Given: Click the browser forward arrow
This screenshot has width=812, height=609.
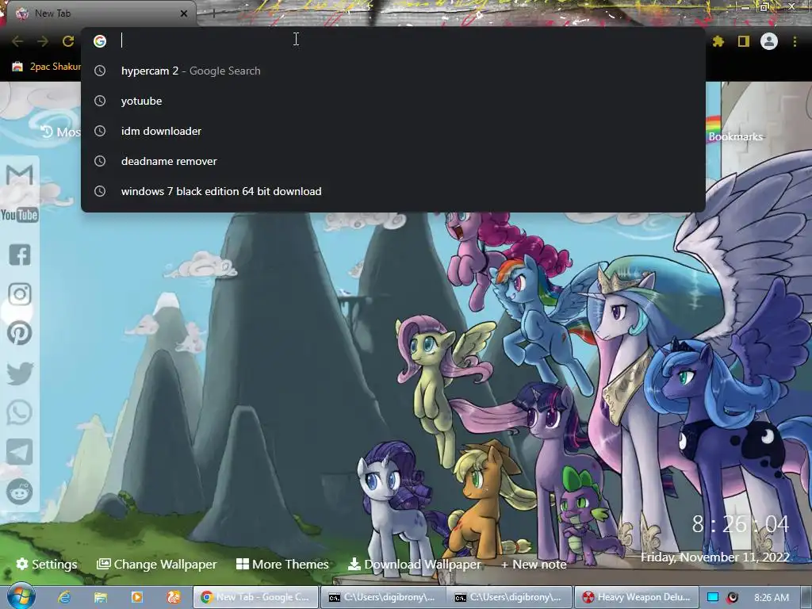Looking at the screenshot, I should (43, 41).
